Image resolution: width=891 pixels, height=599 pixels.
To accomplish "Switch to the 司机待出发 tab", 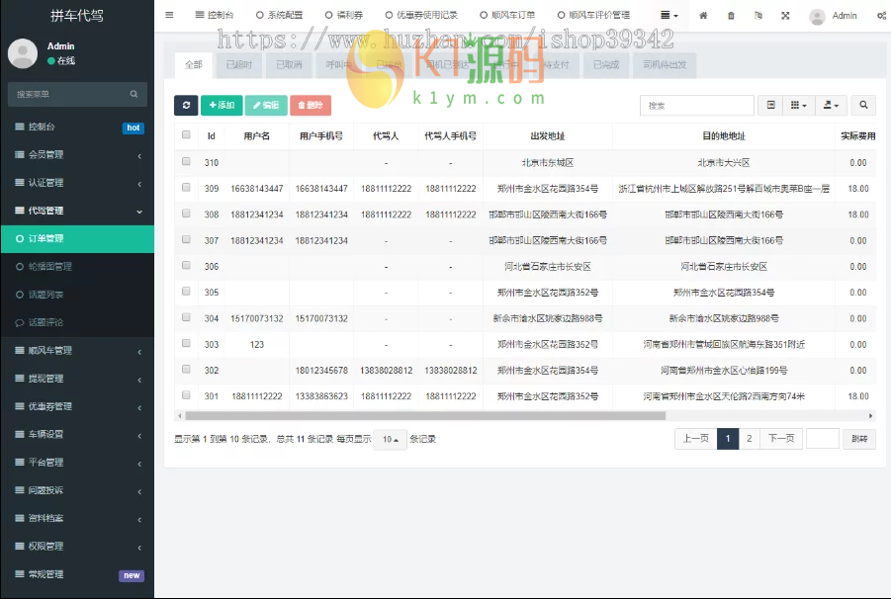I will 665,64.
